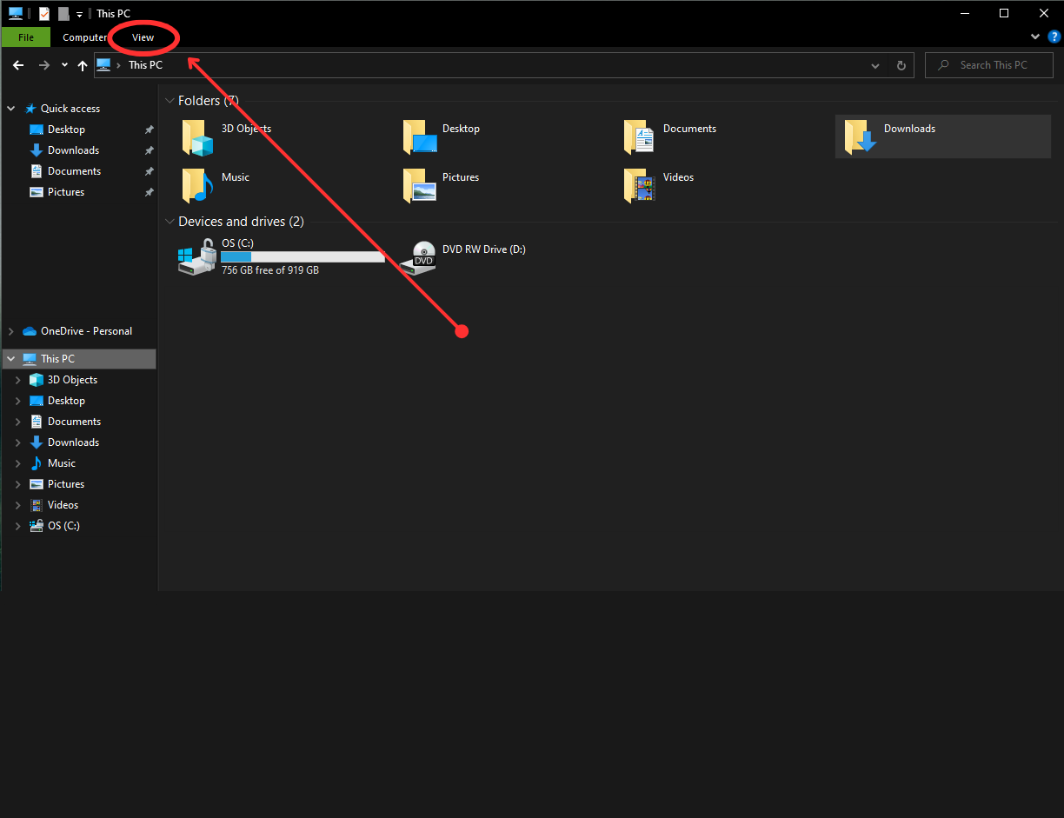This screenshot has width=1064, height=818.
Task: Open the Videos folder icon
Action: click(x=639, y=186)
